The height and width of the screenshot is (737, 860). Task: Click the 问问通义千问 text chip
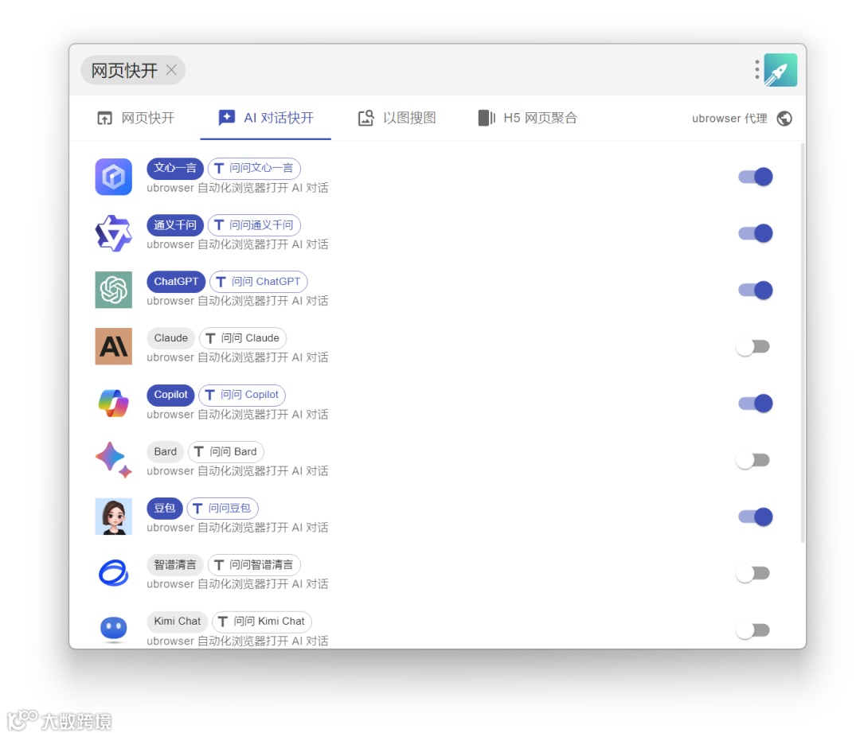(x=254, y=224)
